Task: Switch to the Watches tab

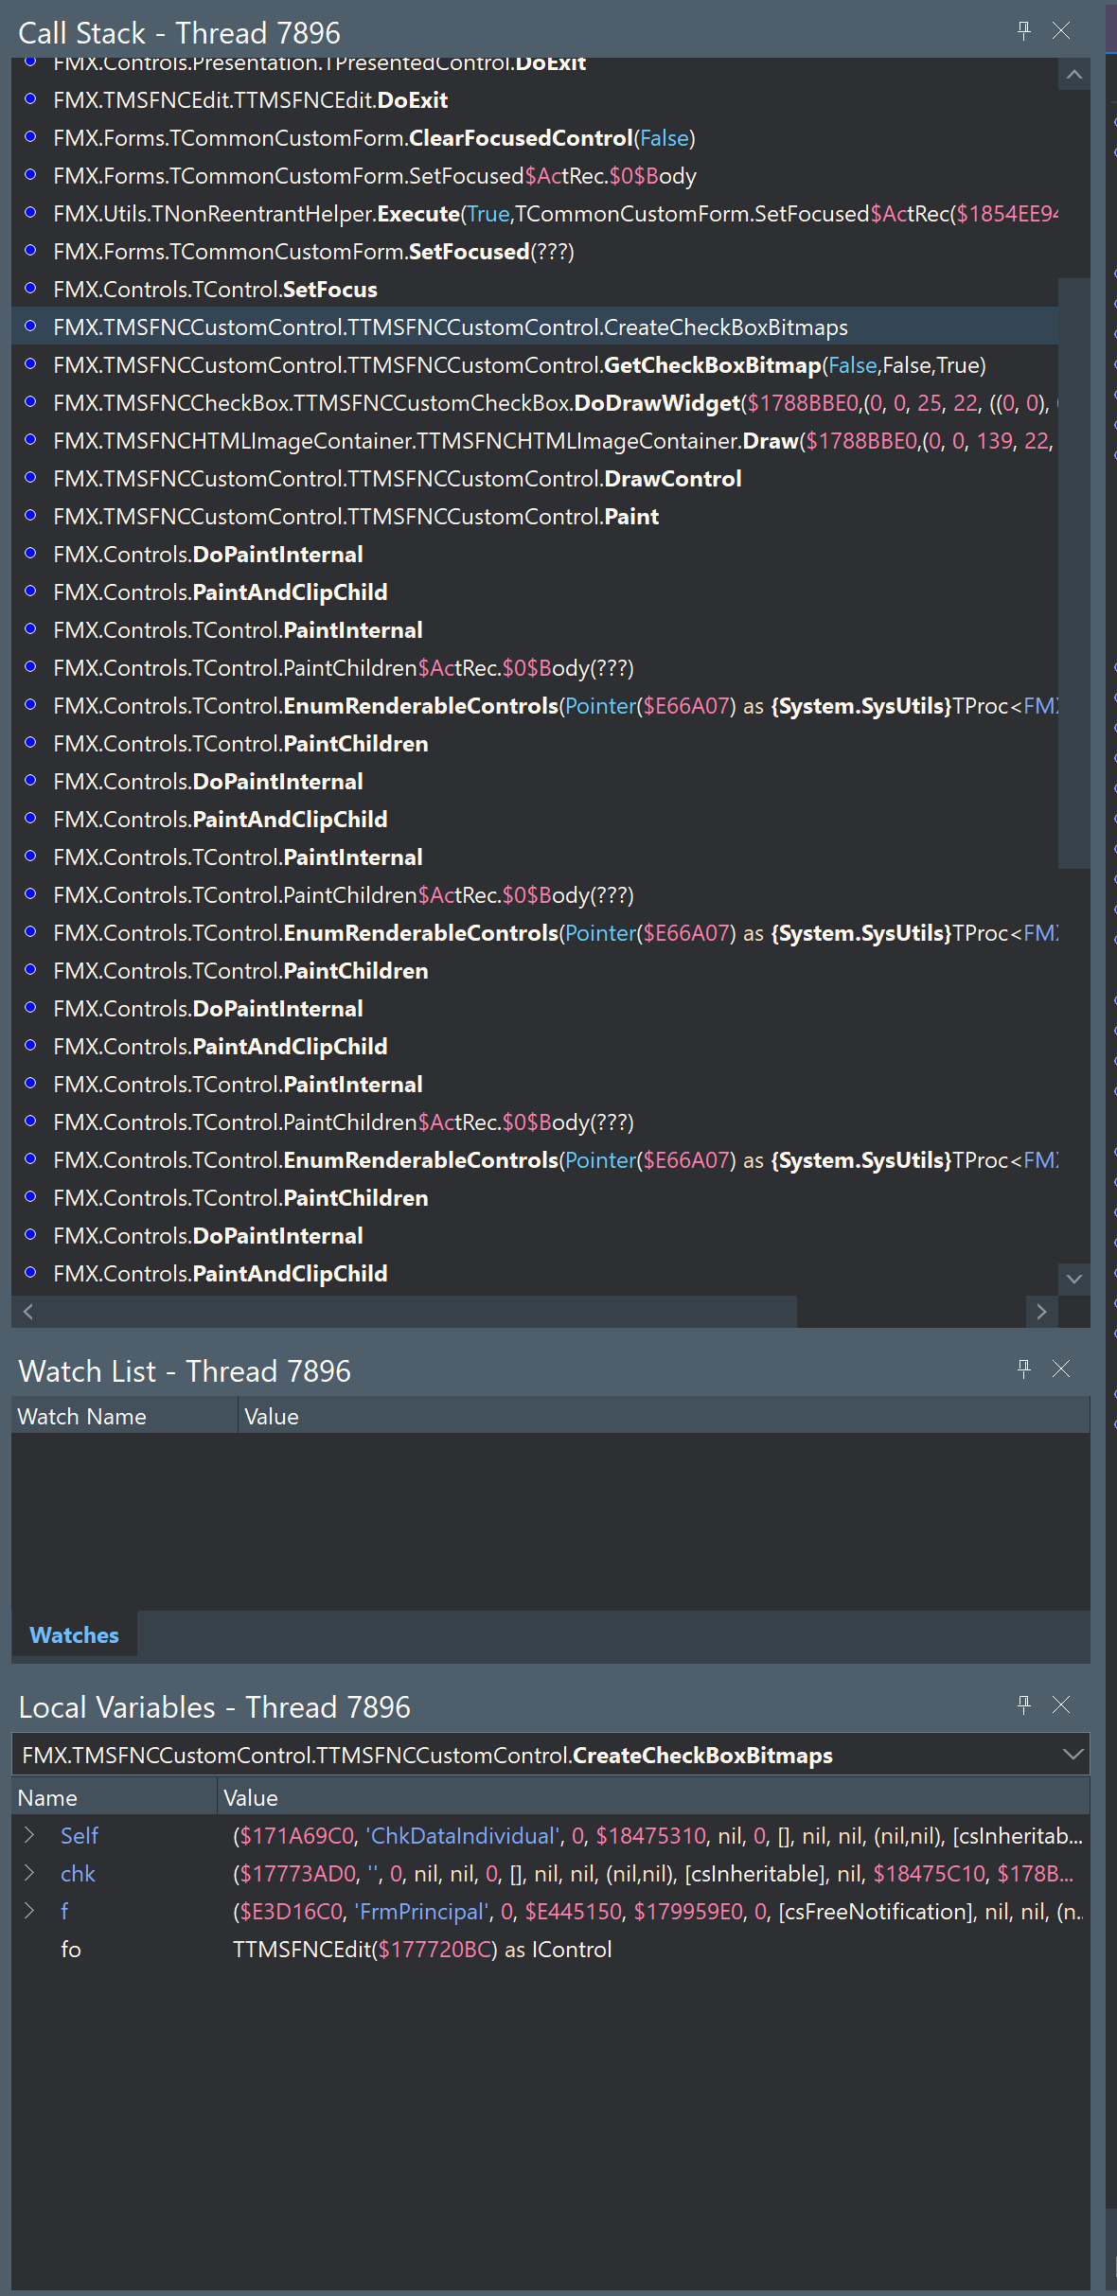Action: 74,1634
